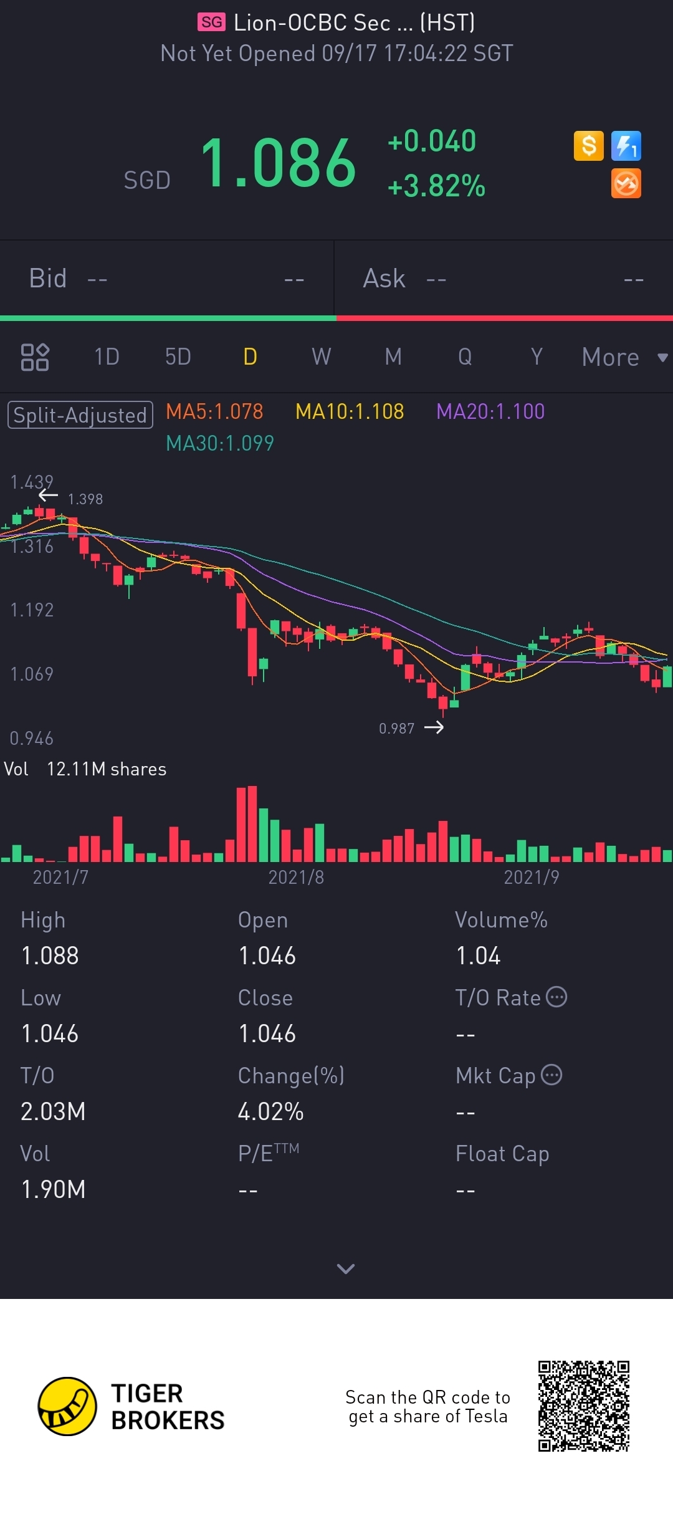Toggle the MA30 indicator label
Screen dimensions: 673x1514
(x=220, y=443)
